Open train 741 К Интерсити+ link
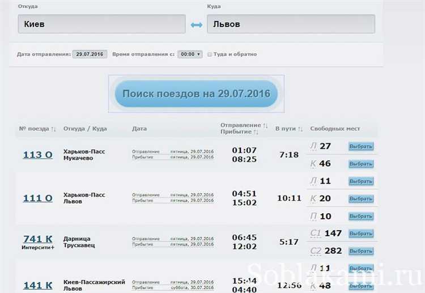 coord(37,239)
